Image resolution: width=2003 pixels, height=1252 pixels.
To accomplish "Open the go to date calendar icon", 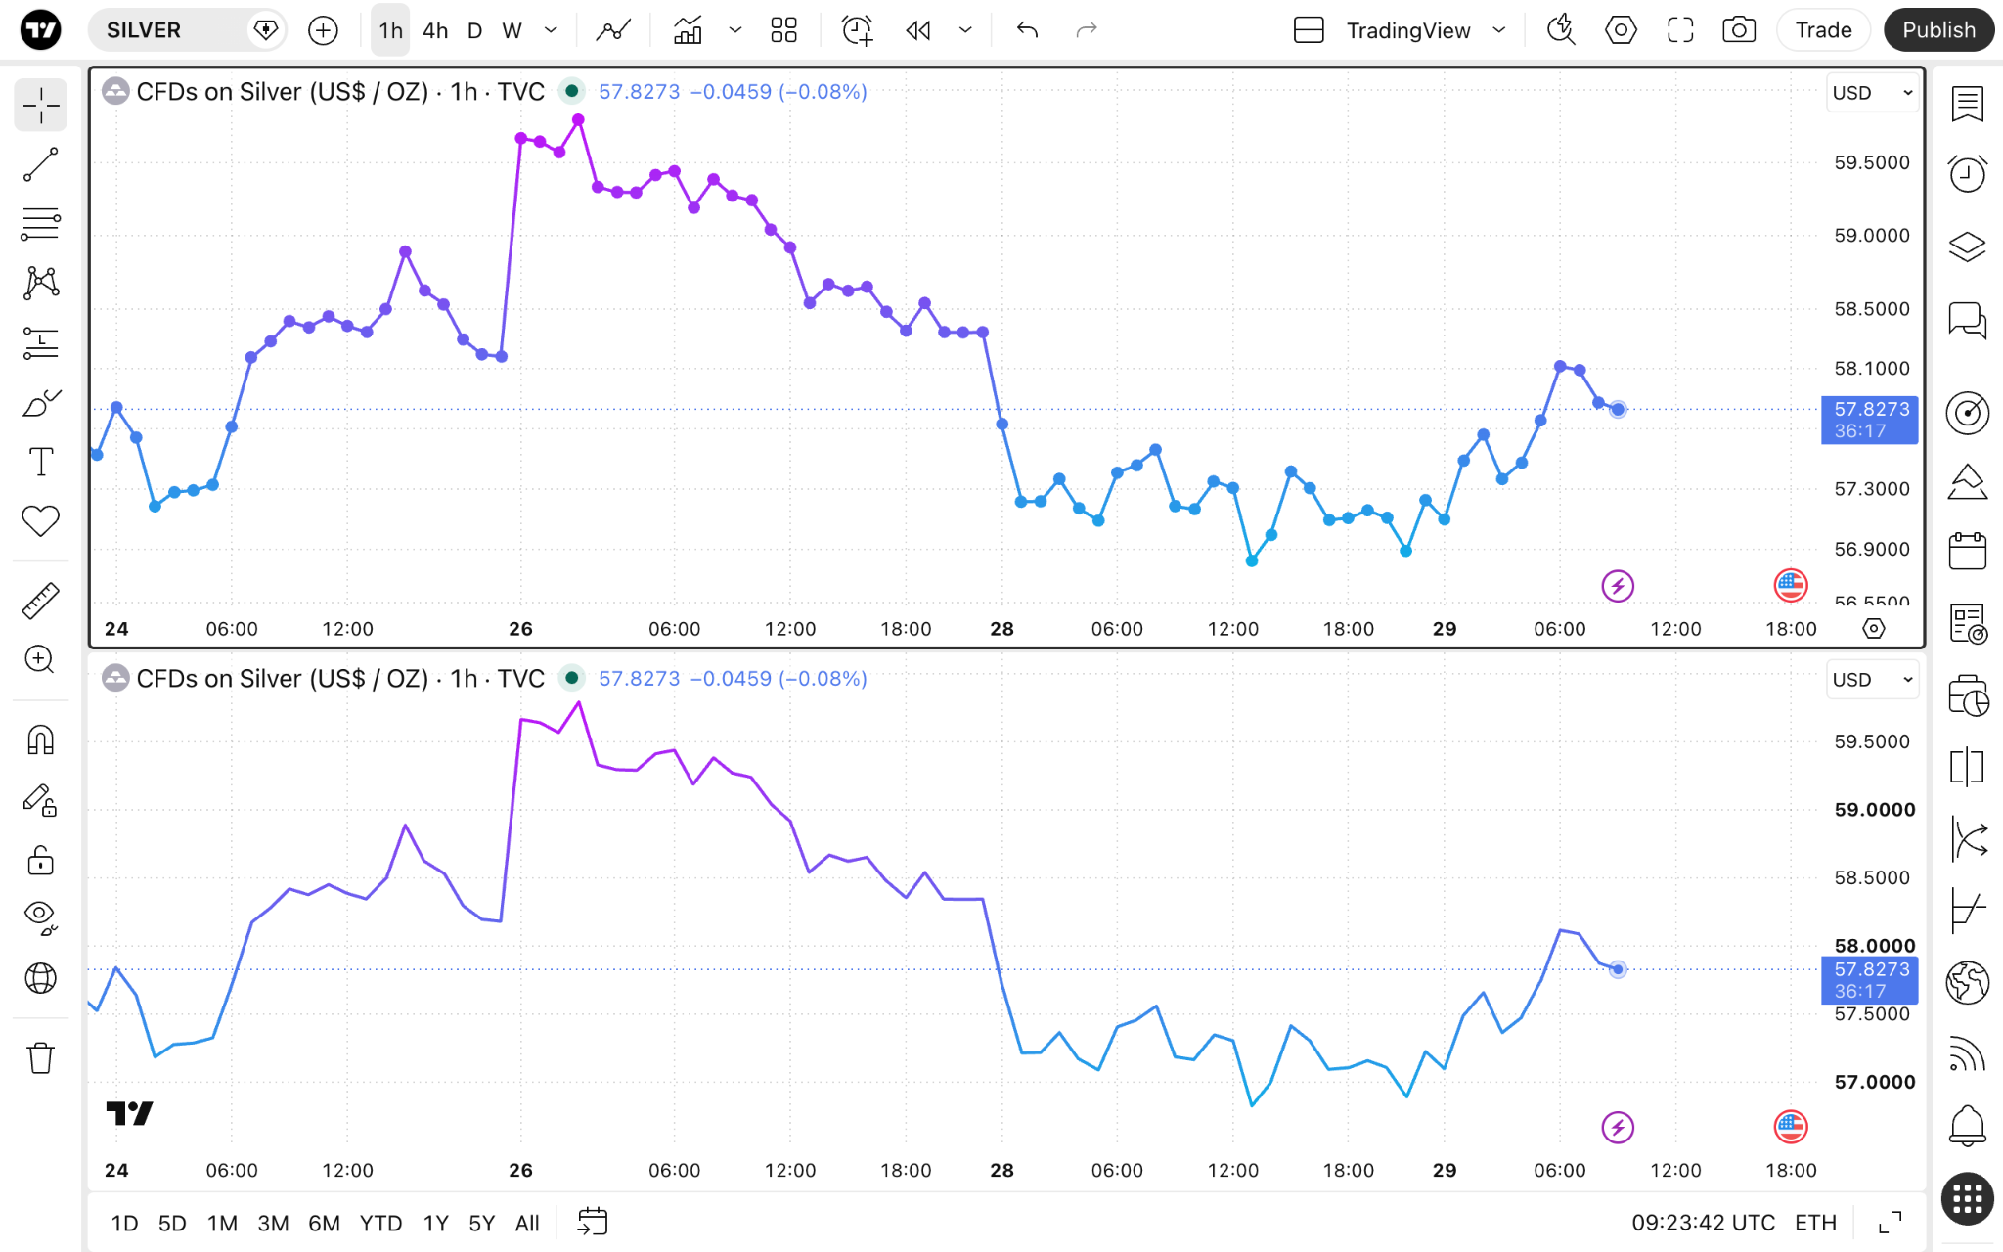I will point(593,1222).
